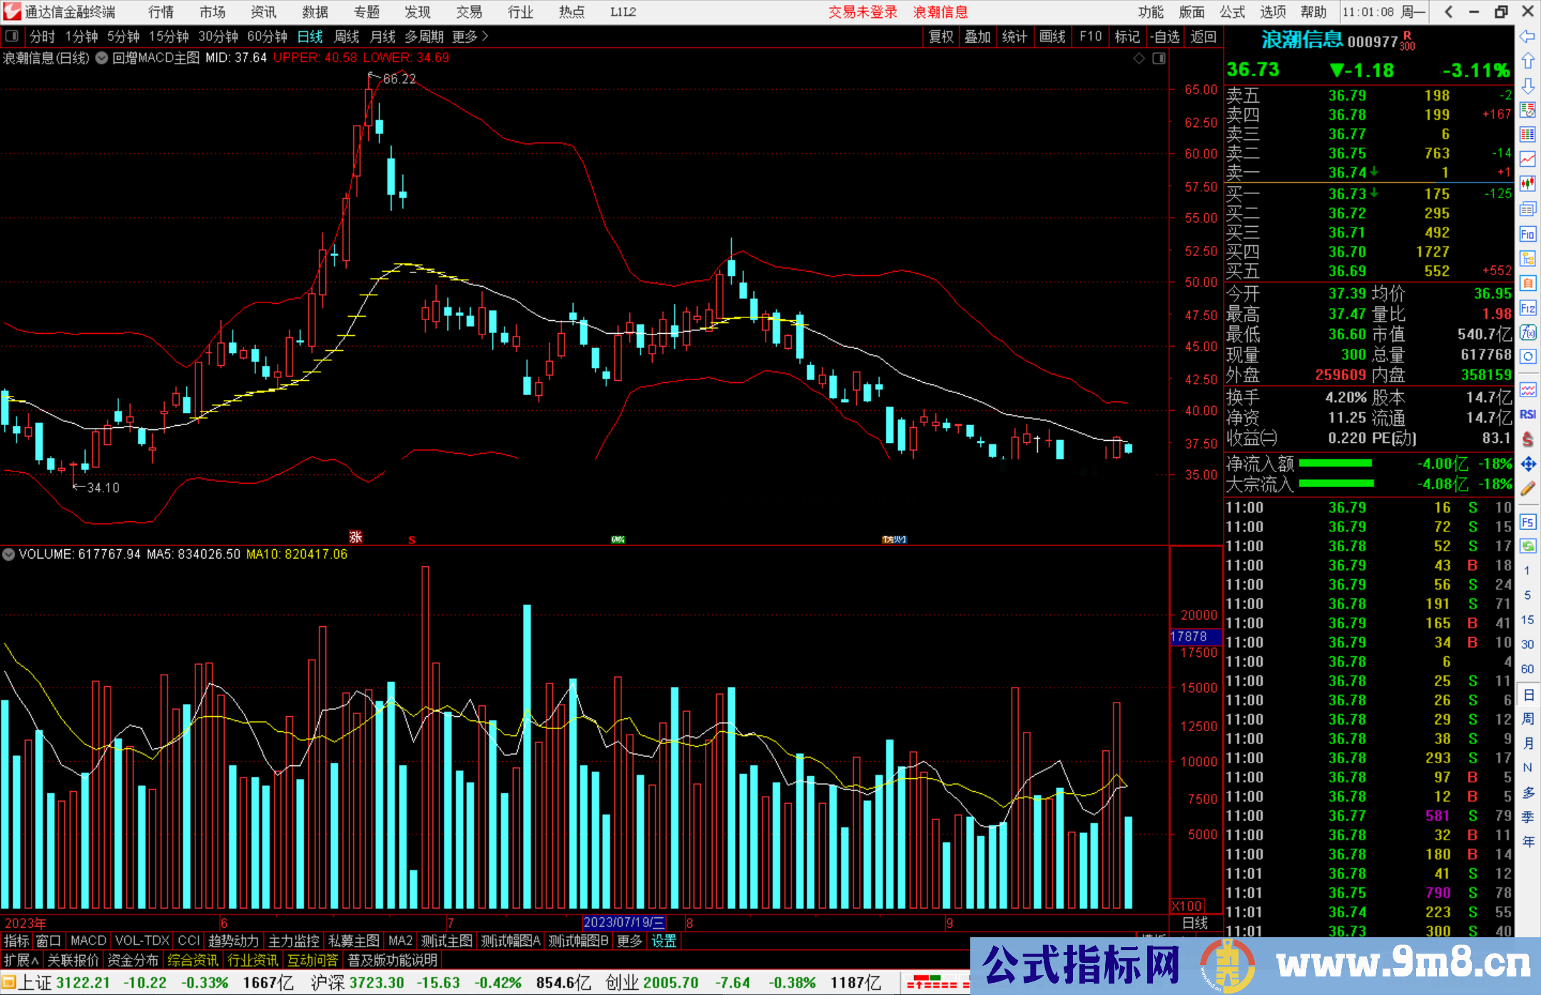1541x995 pixels.
Task: Open indicator dropdown beside 回增MACD主图
Action: tap(102, 58)
